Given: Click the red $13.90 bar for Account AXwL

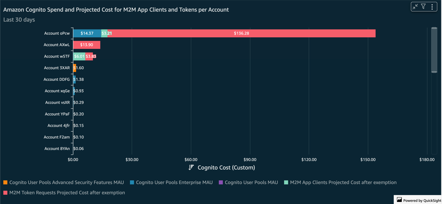Looking at the screenshot, I should coord(87,45).
